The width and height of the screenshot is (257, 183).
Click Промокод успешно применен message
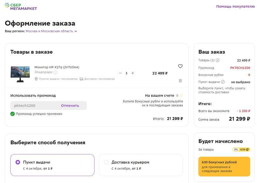(39, 114)
